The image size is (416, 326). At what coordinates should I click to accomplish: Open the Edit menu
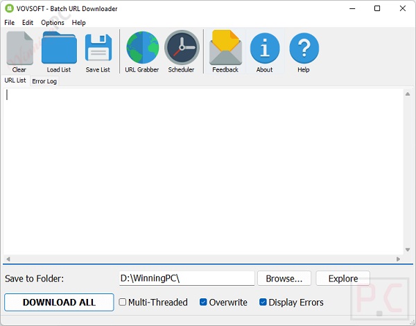click(x=28, y=23)
